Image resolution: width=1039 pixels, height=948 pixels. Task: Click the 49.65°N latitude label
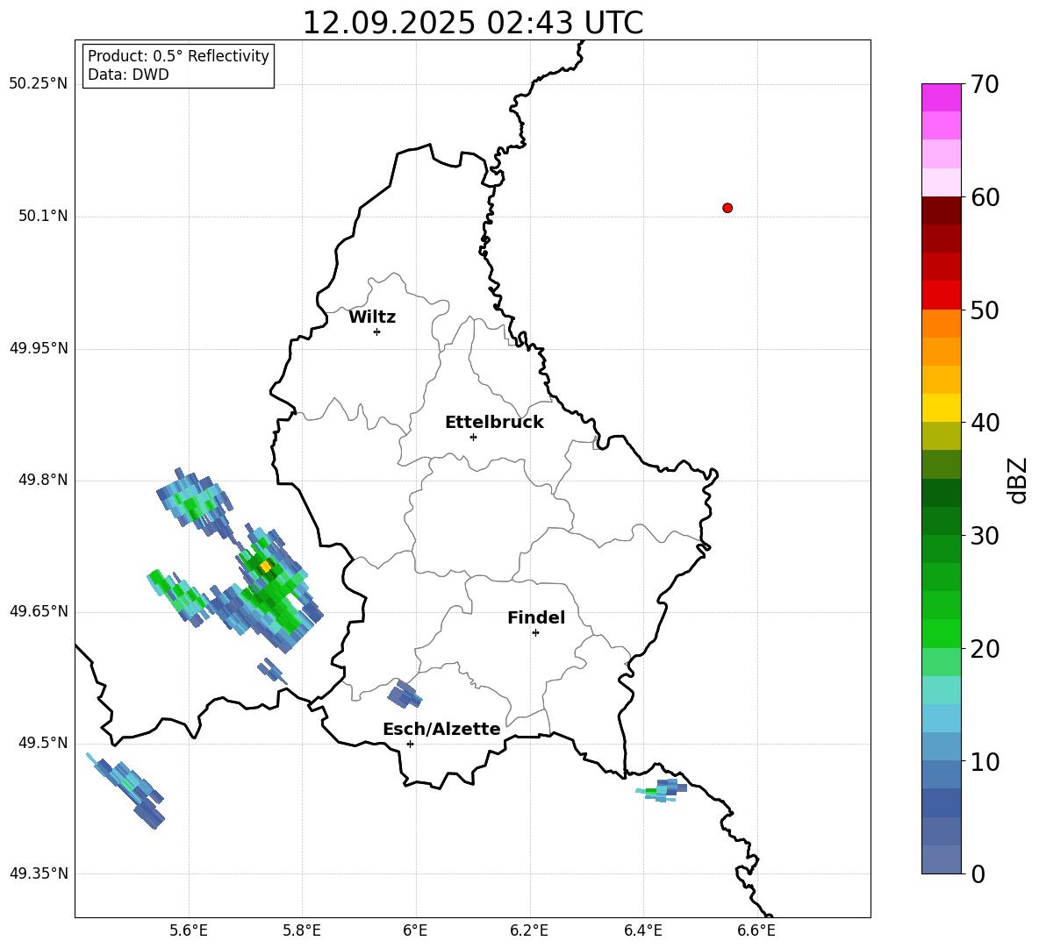coord(39,611)
